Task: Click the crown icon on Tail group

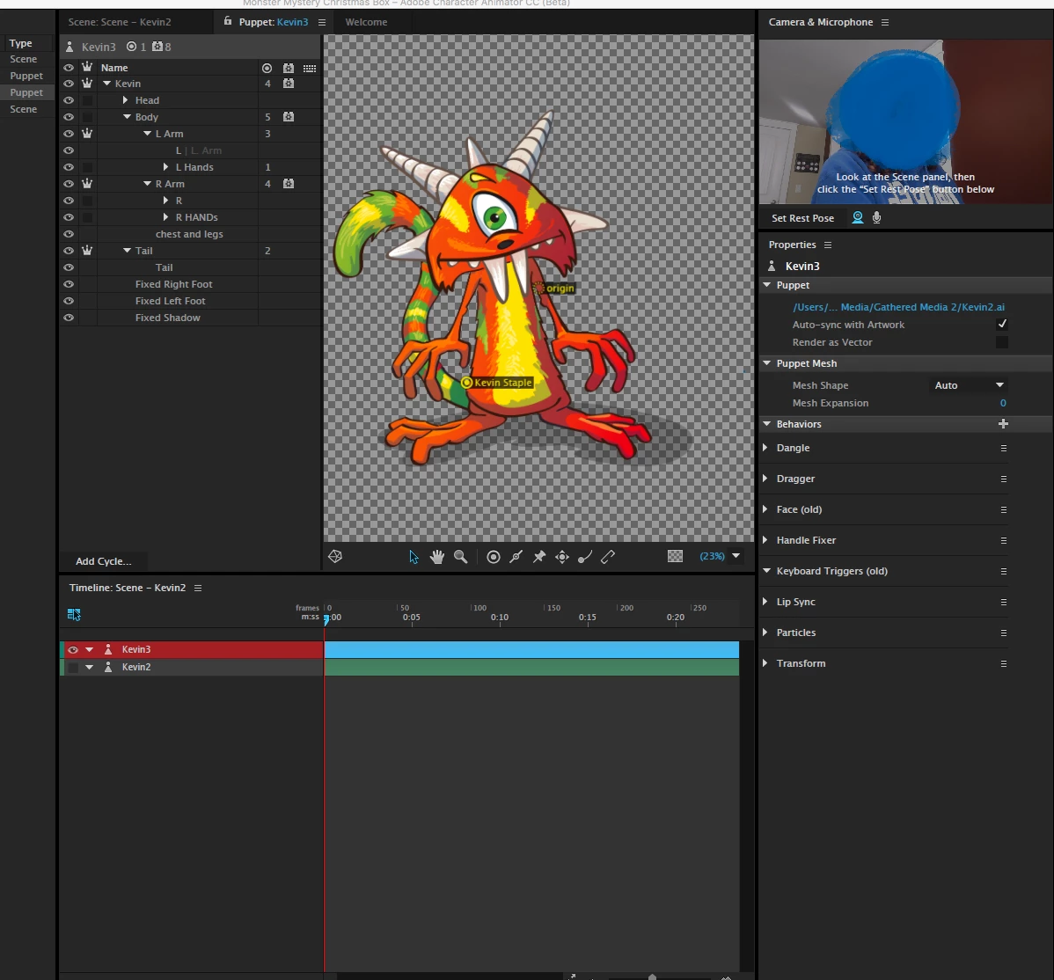Action: point(87,250)
